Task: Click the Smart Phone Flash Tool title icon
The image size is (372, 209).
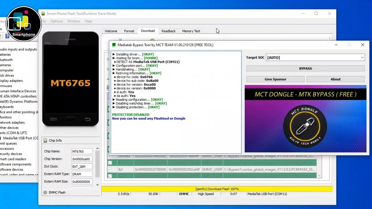Action: tap(43, 13)
